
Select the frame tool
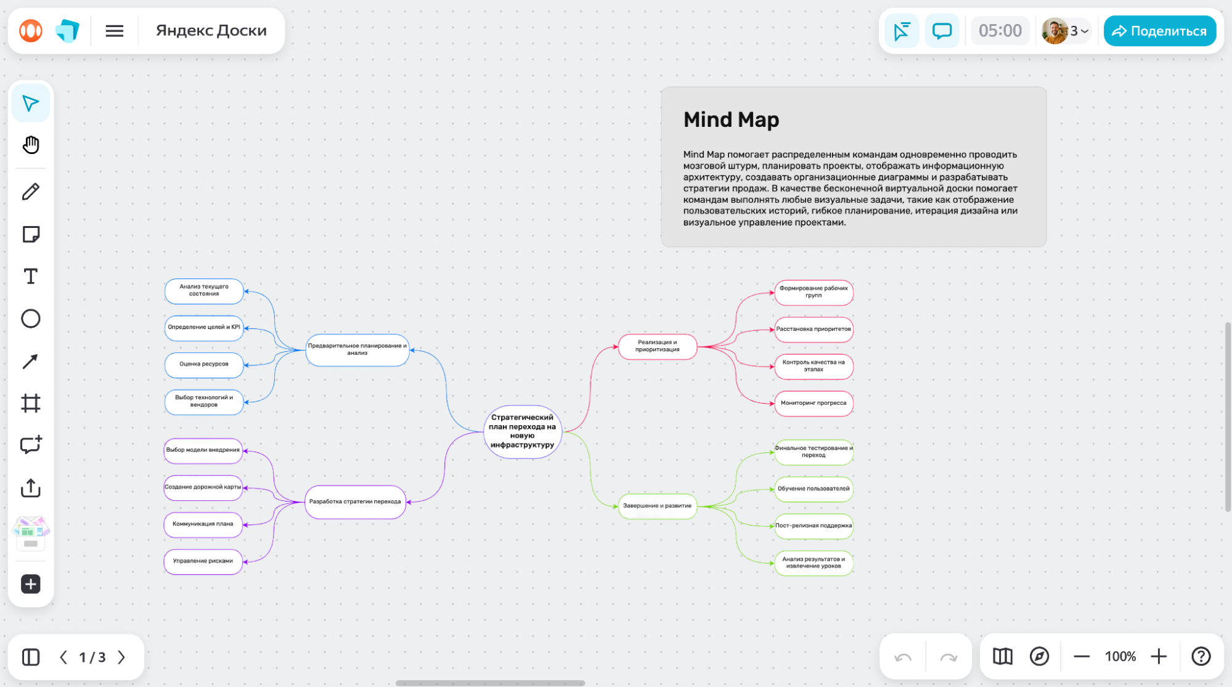pyautogui.click(x=31, y=403)
